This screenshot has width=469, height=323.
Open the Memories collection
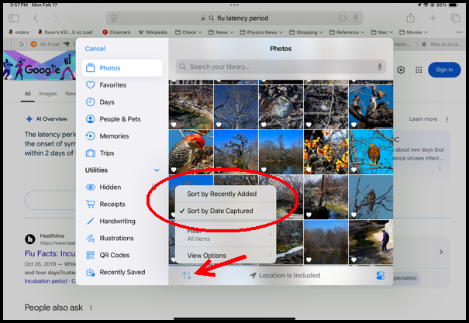tap(122, 136)
